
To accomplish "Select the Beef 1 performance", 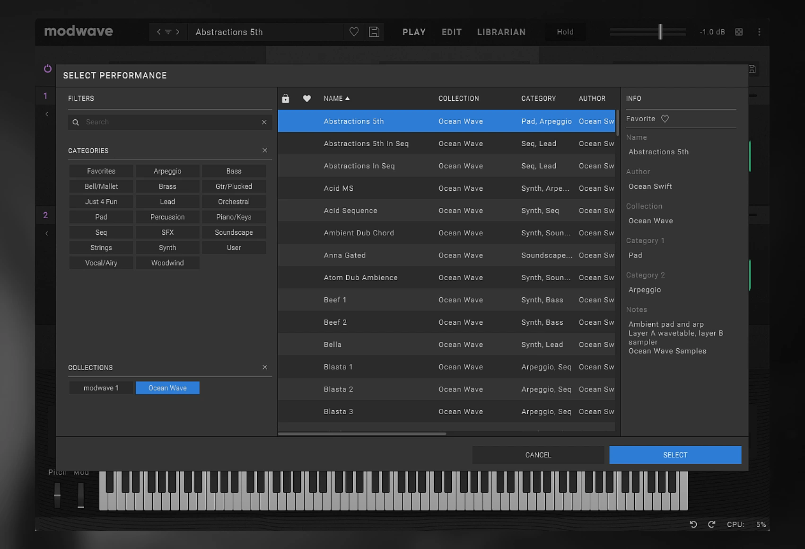I will point(446,300).
